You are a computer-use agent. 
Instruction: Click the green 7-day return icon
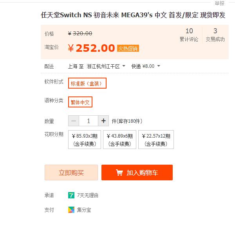(71, 195)
